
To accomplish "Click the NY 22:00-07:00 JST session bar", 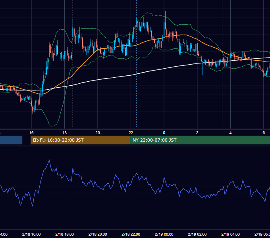I will [200, 140].
